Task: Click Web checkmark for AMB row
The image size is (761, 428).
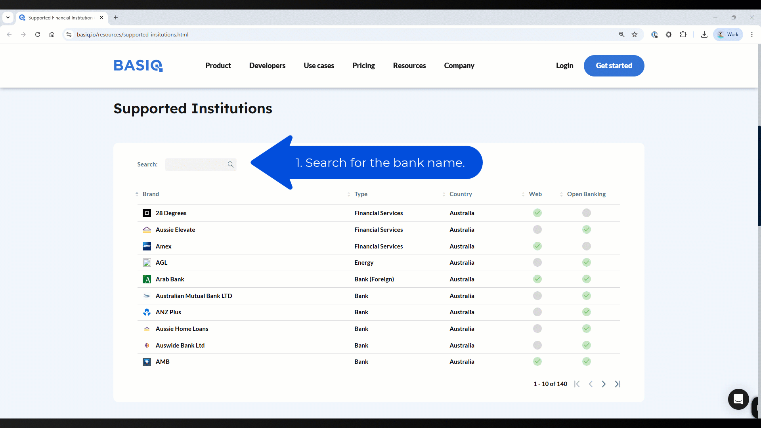Action: coord(537,361)
